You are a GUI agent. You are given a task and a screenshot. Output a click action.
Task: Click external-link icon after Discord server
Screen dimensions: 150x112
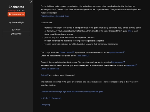[73, 52]
